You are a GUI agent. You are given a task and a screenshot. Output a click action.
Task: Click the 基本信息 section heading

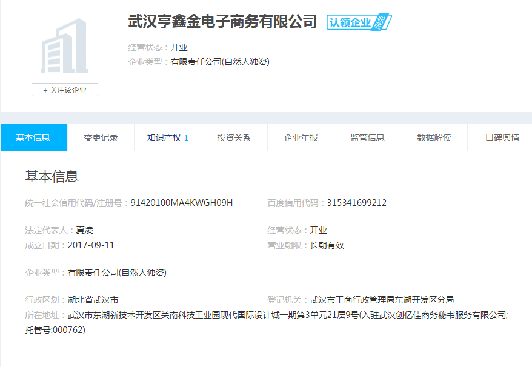pyautogui.click(x=52, y=177)
